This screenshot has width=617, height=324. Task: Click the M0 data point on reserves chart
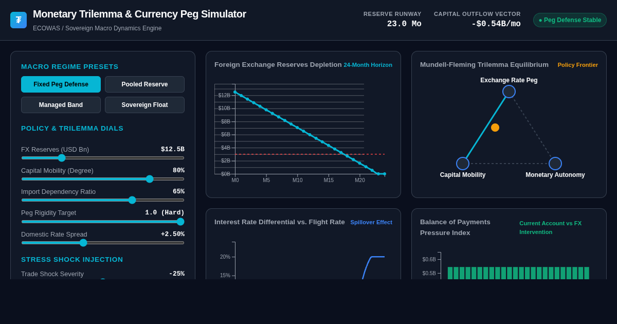click(x=235, y=92)
